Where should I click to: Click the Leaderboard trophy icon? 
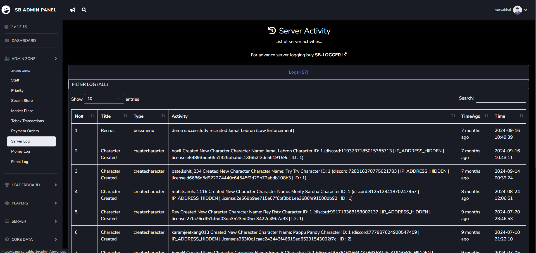click(7, 185)
